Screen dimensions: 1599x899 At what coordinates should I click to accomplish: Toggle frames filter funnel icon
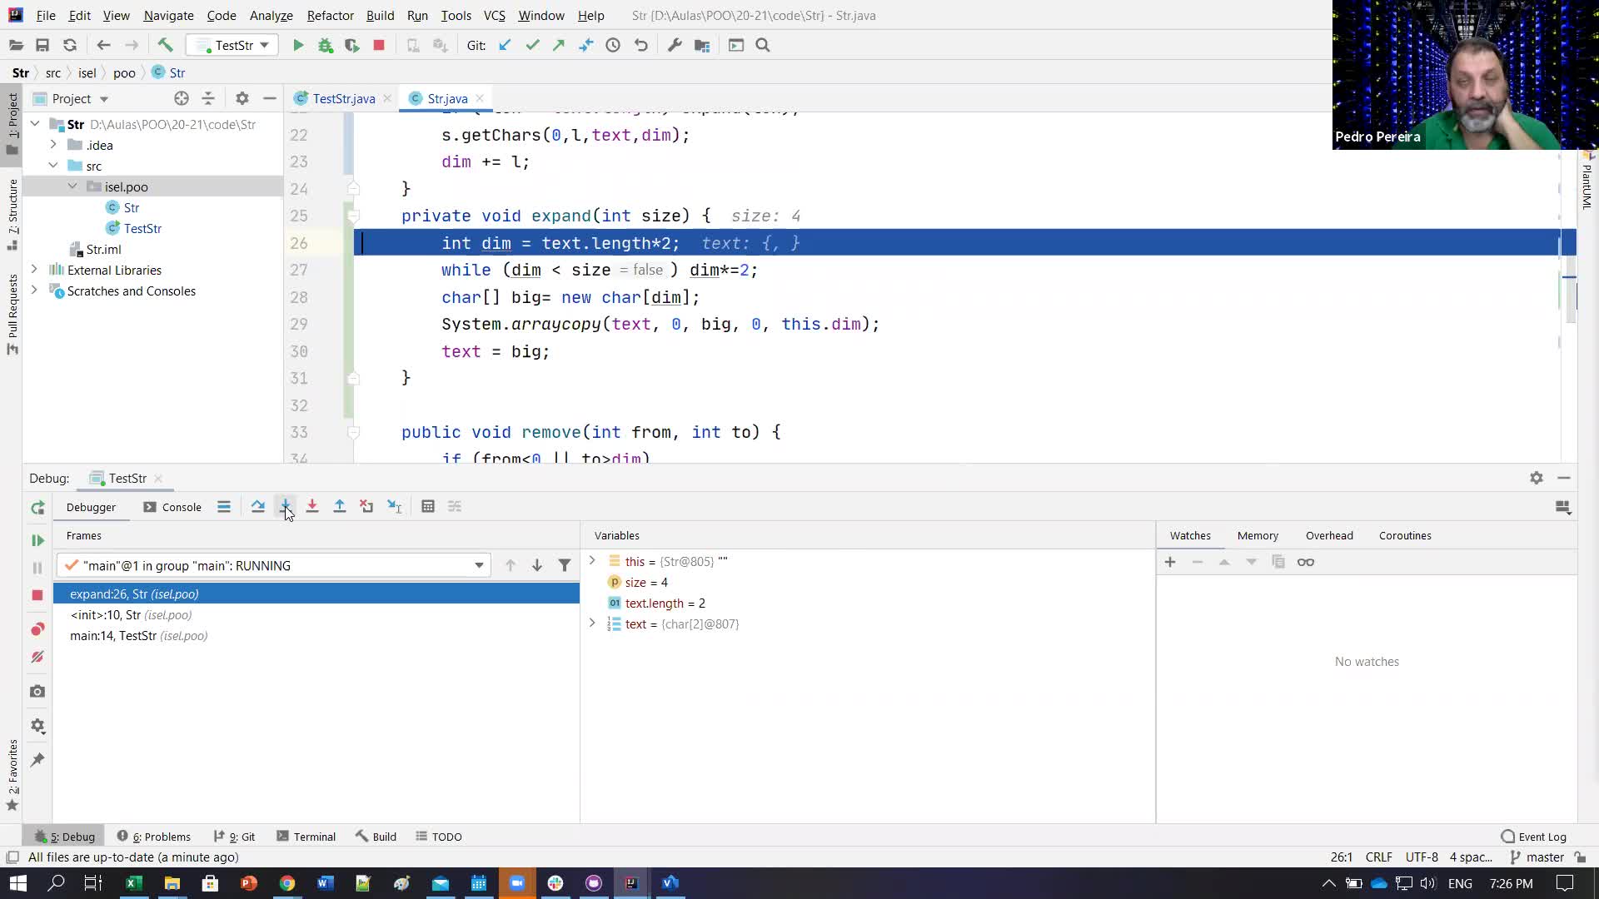(565, 565)
